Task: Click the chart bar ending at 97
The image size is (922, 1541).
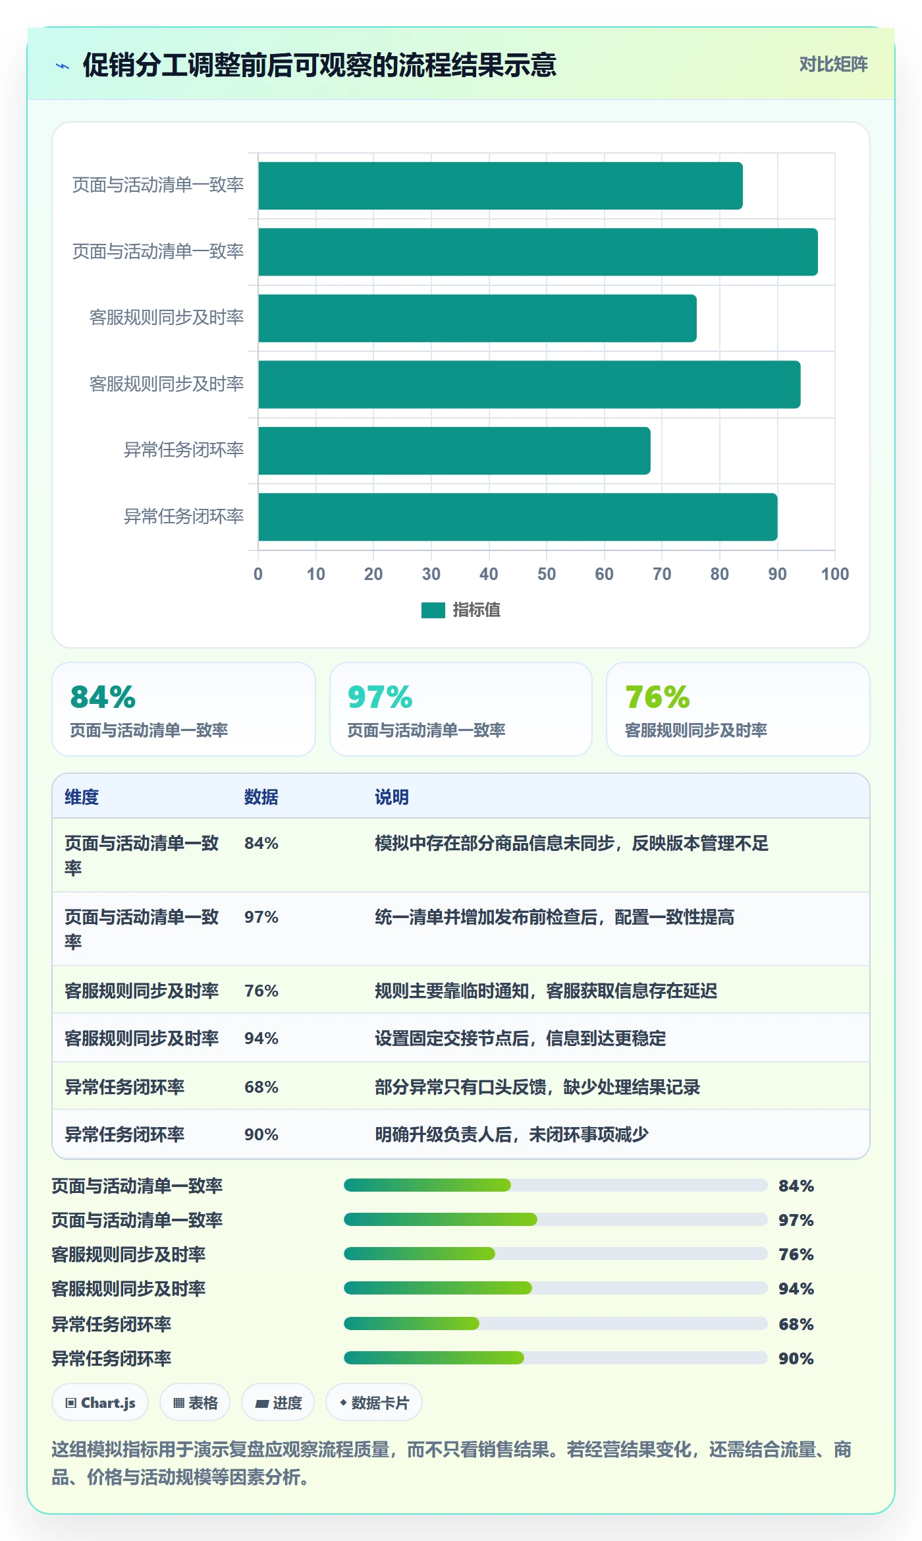Action: point(538,252)
